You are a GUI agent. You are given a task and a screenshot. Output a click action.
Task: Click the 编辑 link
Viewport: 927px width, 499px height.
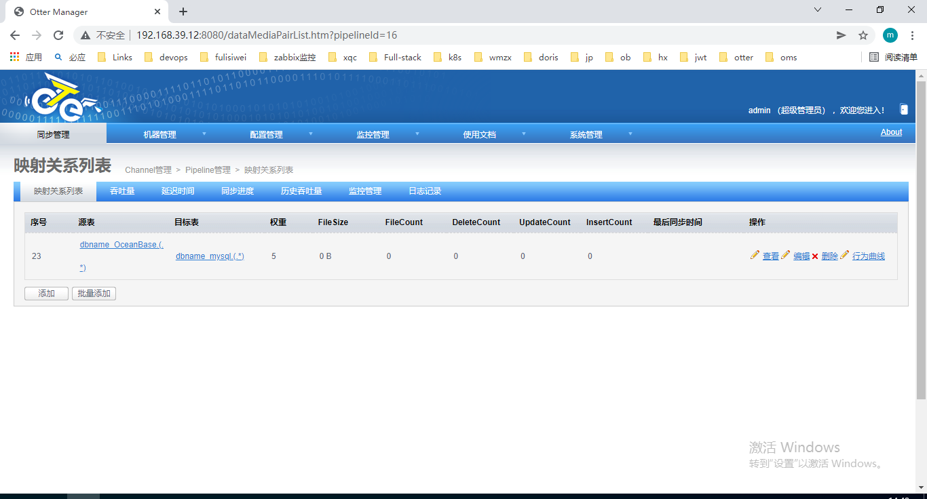(x=801, y=256)
